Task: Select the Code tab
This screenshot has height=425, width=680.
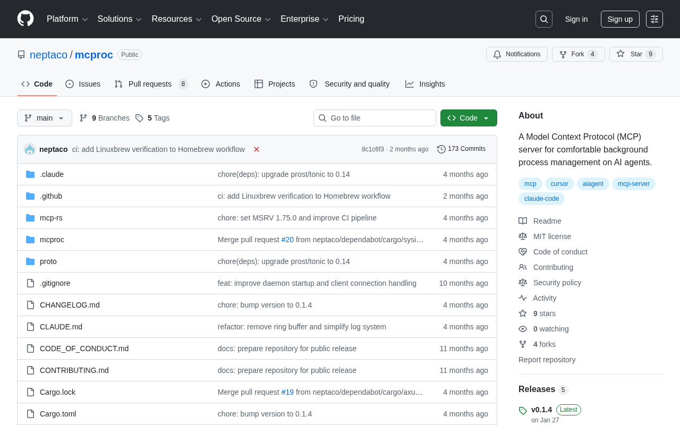Action: (x=37, y=84)
